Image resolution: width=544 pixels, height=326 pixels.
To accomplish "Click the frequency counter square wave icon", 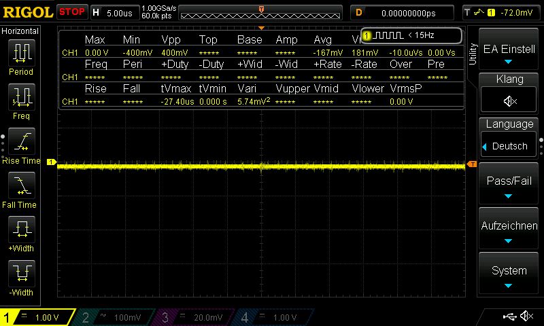I will coord(389,35).
